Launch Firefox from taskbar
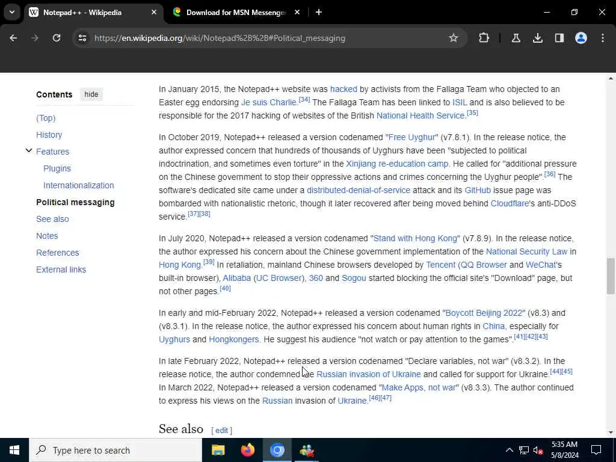This screenshot has height=462, width=616. 247,450
